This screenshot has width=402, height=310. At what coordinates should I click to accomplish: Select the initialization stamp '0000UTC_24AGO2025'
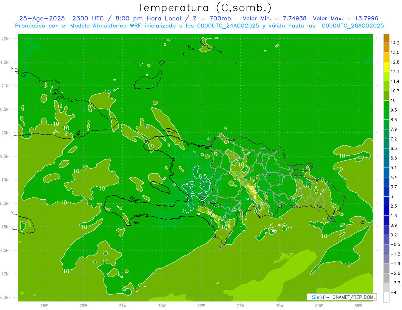click(x=228, y=26)
